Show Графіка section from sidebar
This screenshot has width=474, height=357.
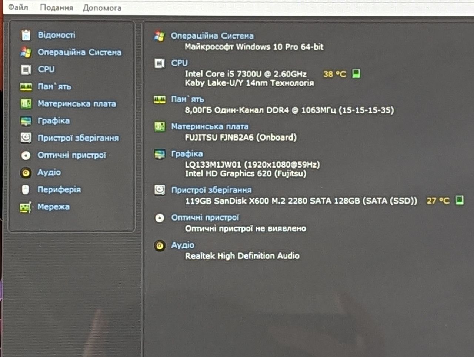[x=53, y=121]
